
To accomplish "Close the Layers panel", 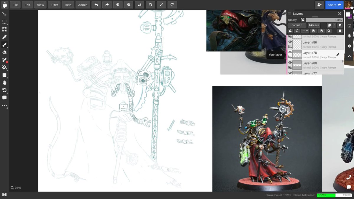I will [339, 14].
